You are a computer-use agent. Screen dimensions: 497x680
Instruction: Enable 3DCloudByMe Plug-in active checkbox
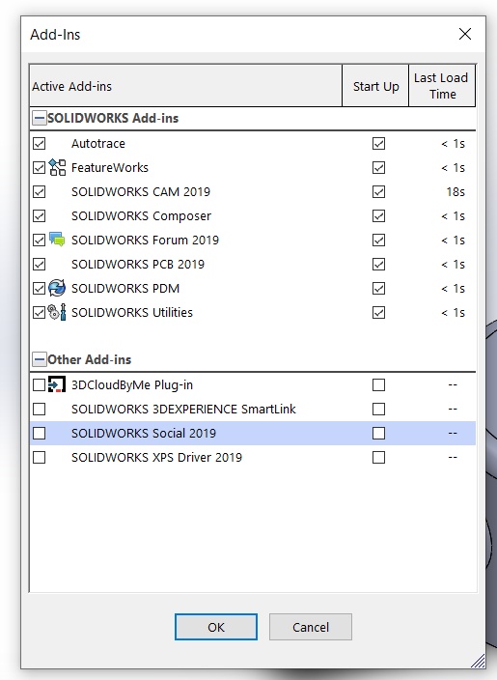(39, 384)
